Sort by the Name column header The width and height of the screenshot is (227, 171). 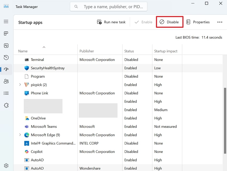(23, 51)
